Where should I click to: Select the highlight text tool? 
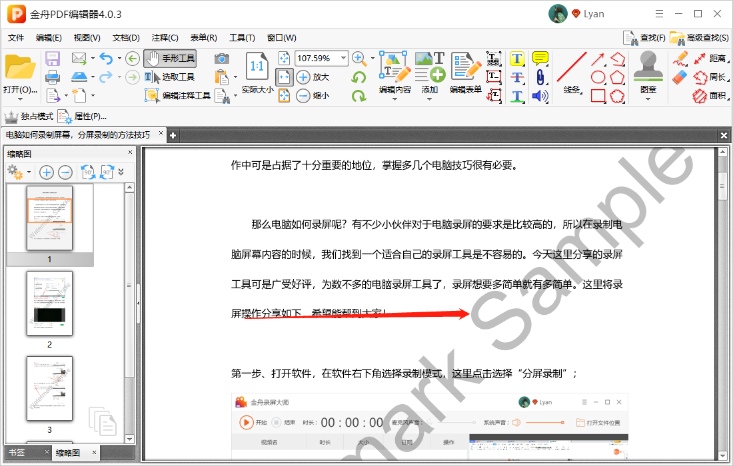516,59
